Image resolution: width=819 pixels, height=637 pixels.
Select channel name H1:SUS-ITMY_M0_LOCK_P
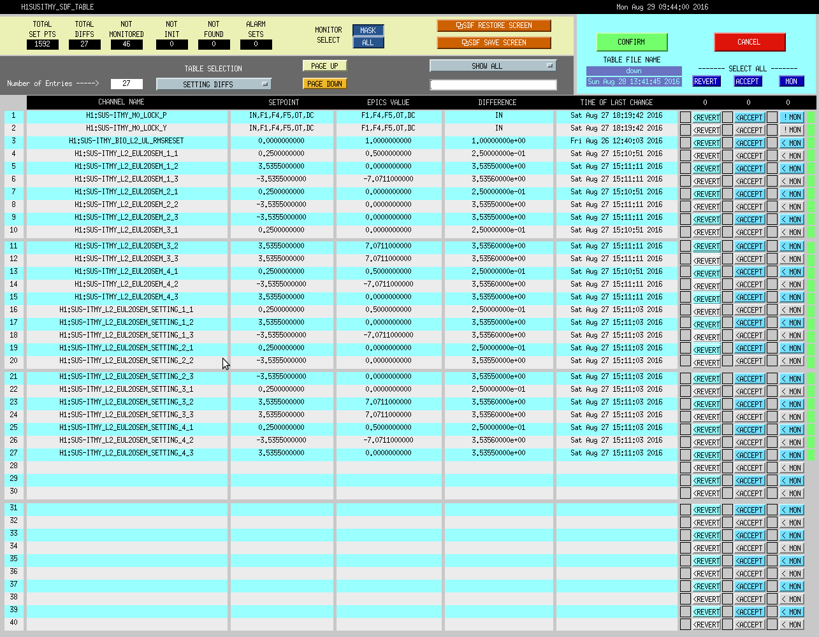(127, 115)
